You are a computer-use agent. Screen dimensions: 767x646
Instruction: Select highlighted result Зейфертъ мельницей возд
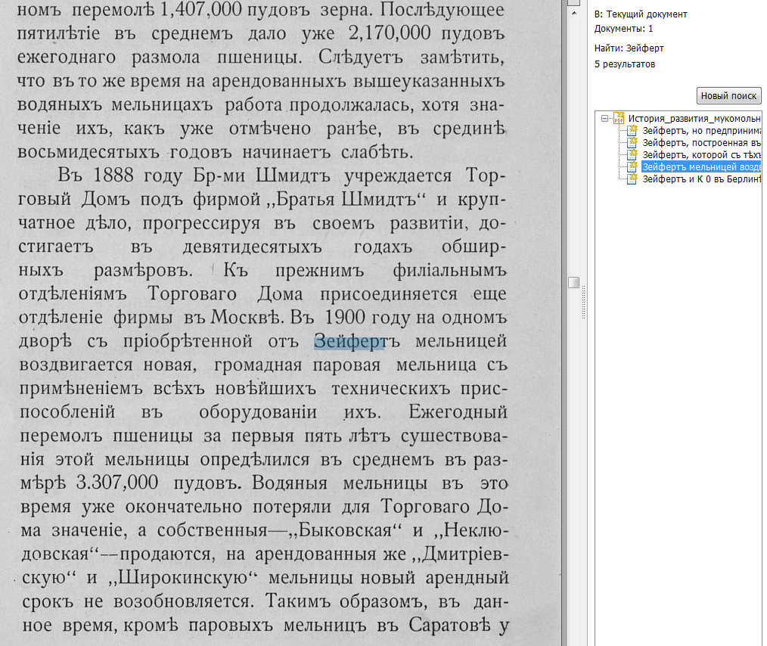click(701, 166)
